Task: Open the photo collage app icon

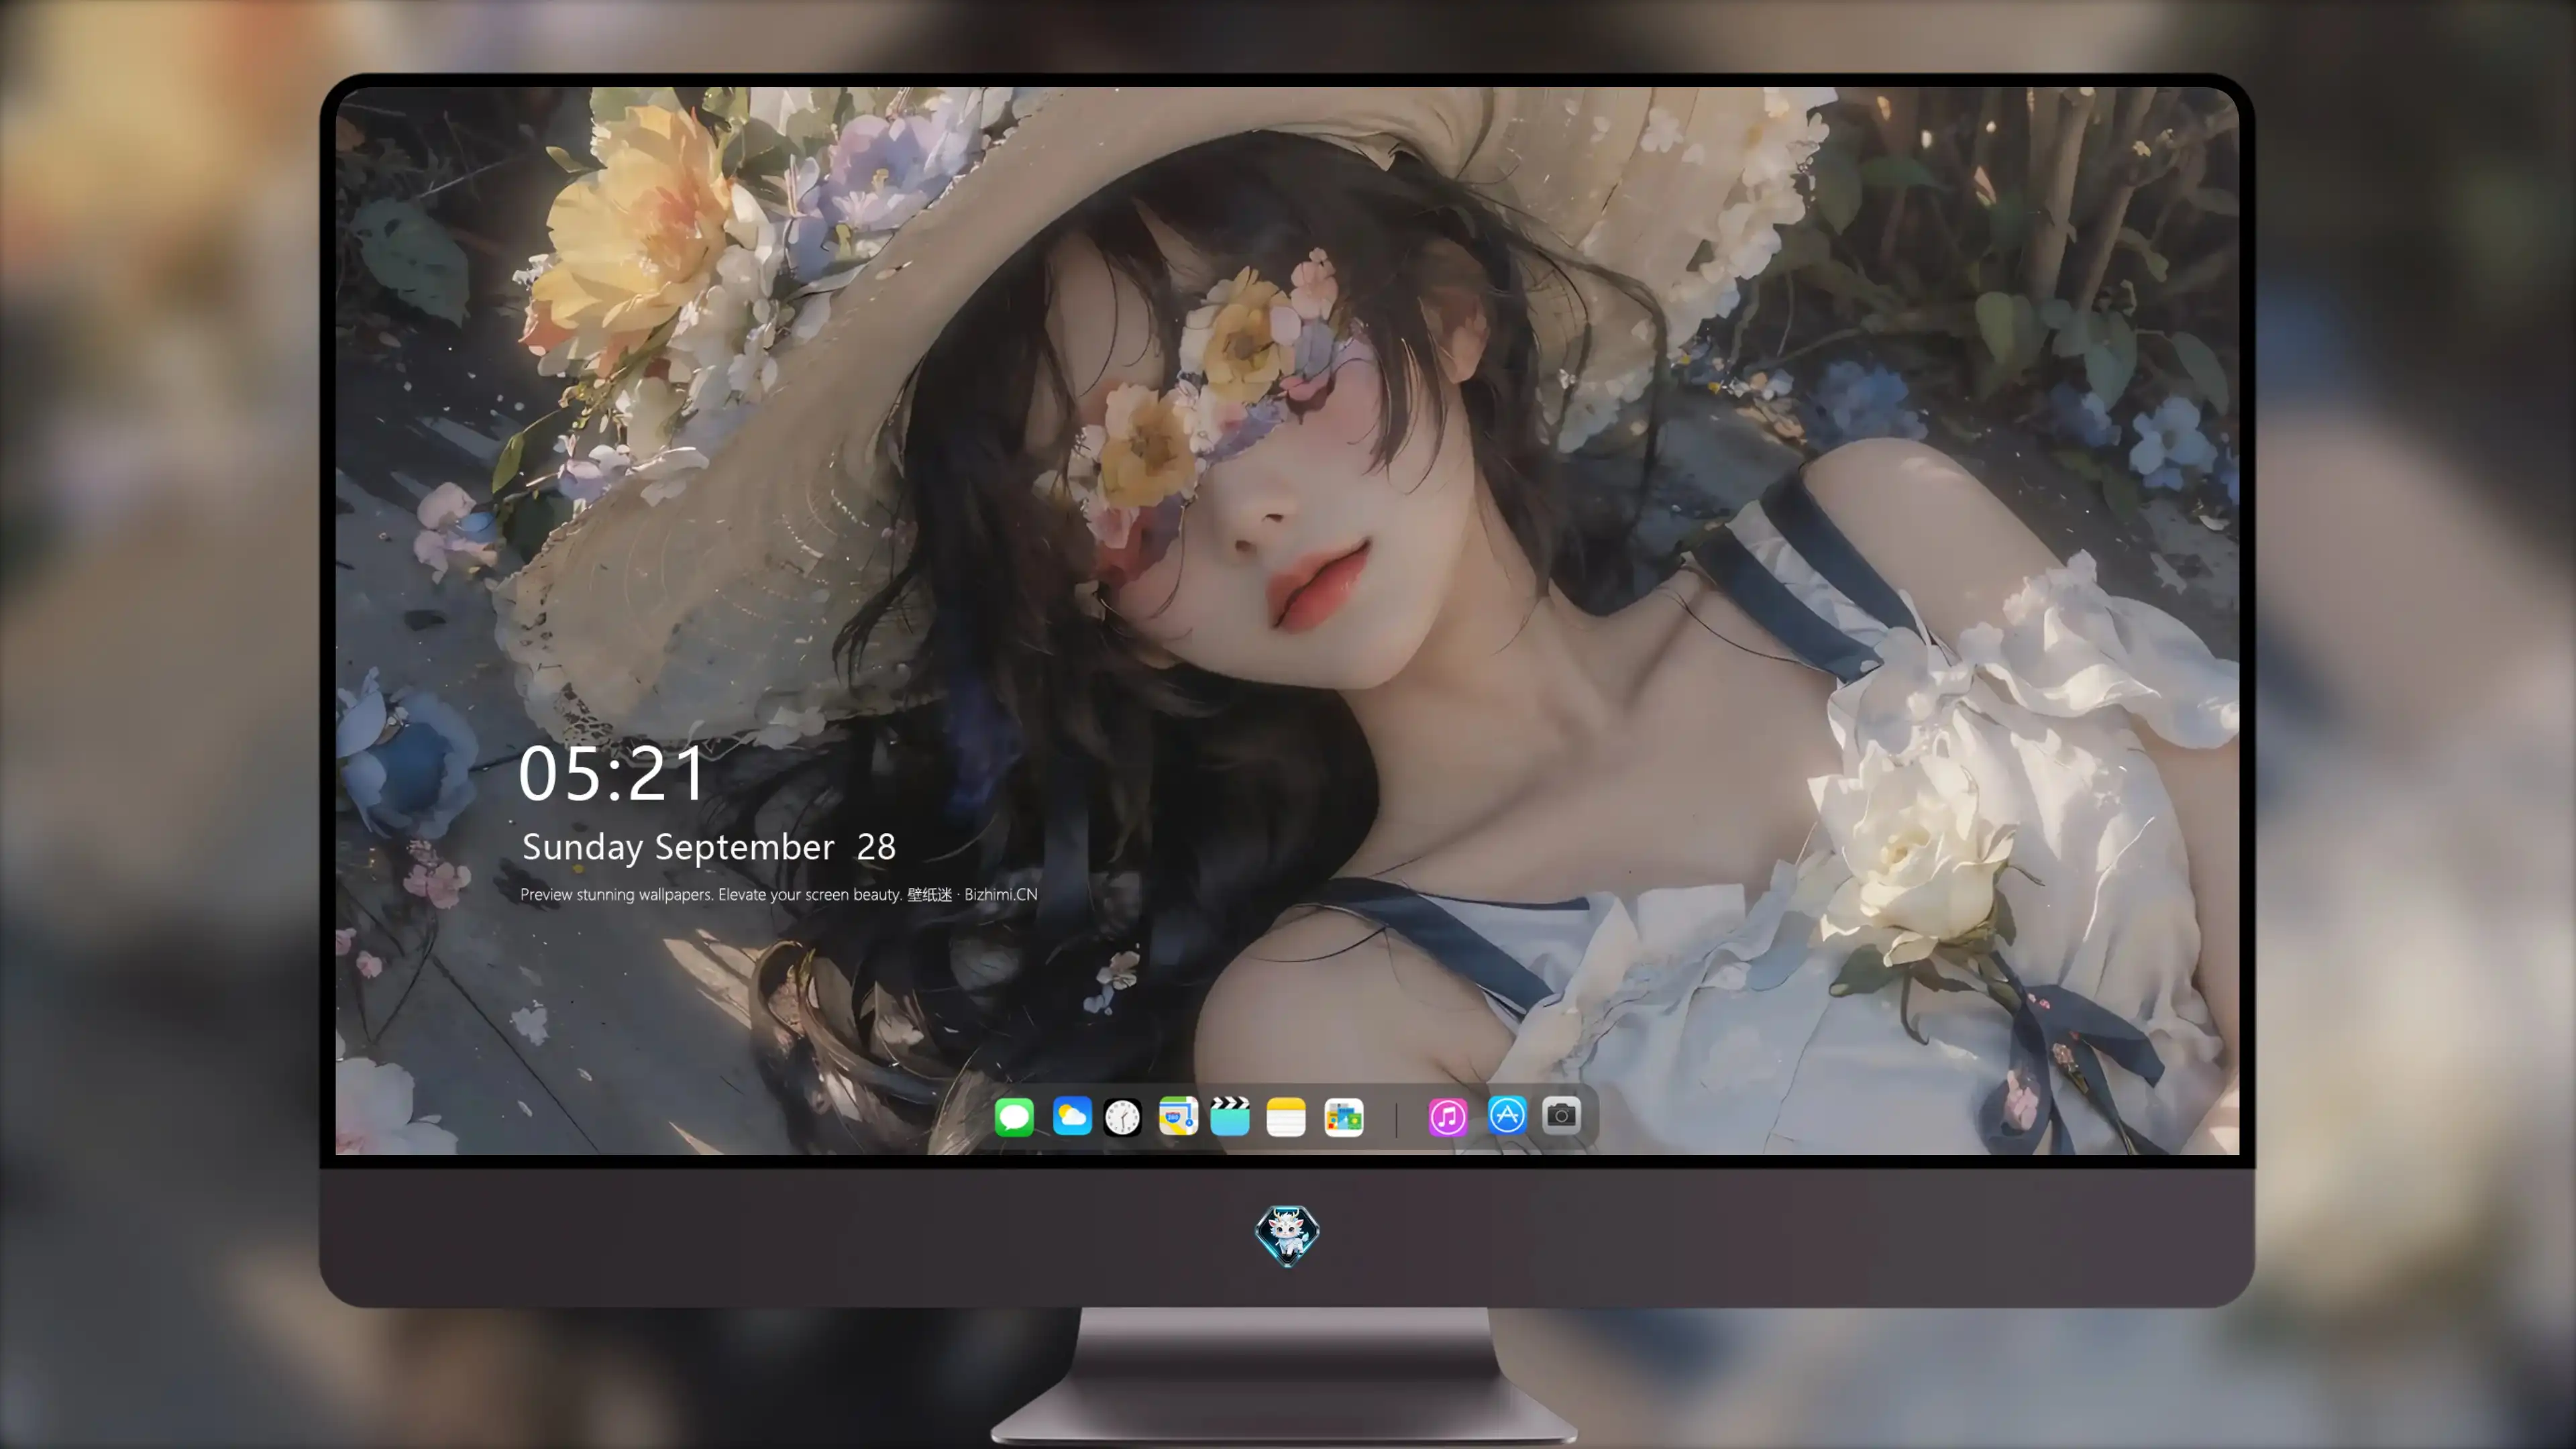Action: (1344, 1117)
